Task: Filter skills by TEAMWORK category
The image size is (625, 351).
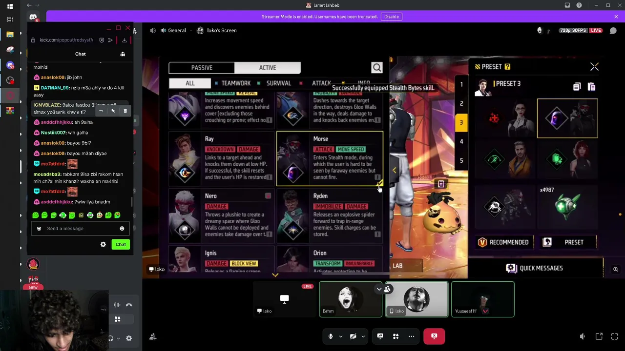Action: [236, 83]
